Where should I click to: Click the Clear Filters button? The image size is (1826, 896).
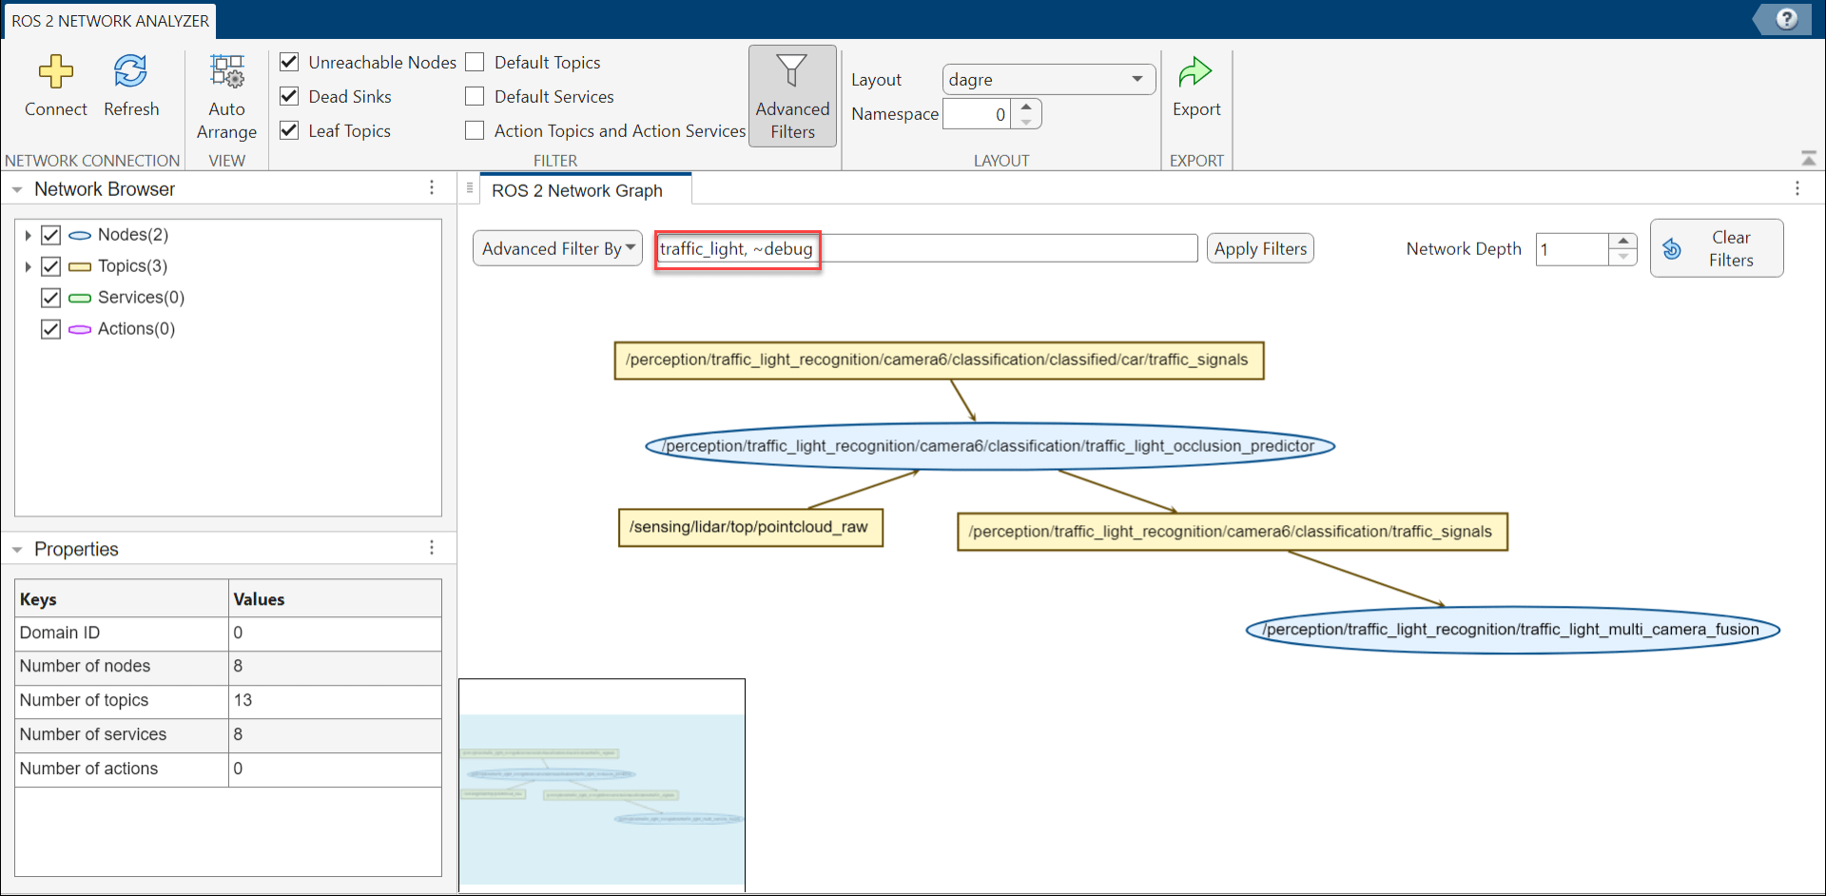(1716, 248)
